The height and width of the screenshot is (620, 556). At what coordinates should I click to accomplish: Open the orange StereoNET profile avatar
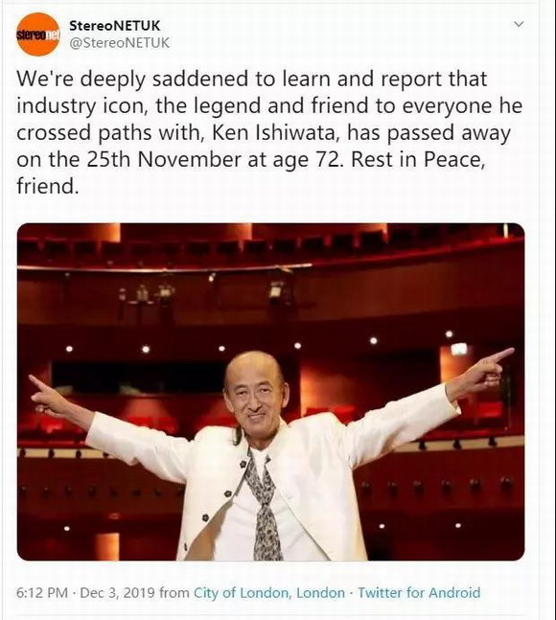38,34
